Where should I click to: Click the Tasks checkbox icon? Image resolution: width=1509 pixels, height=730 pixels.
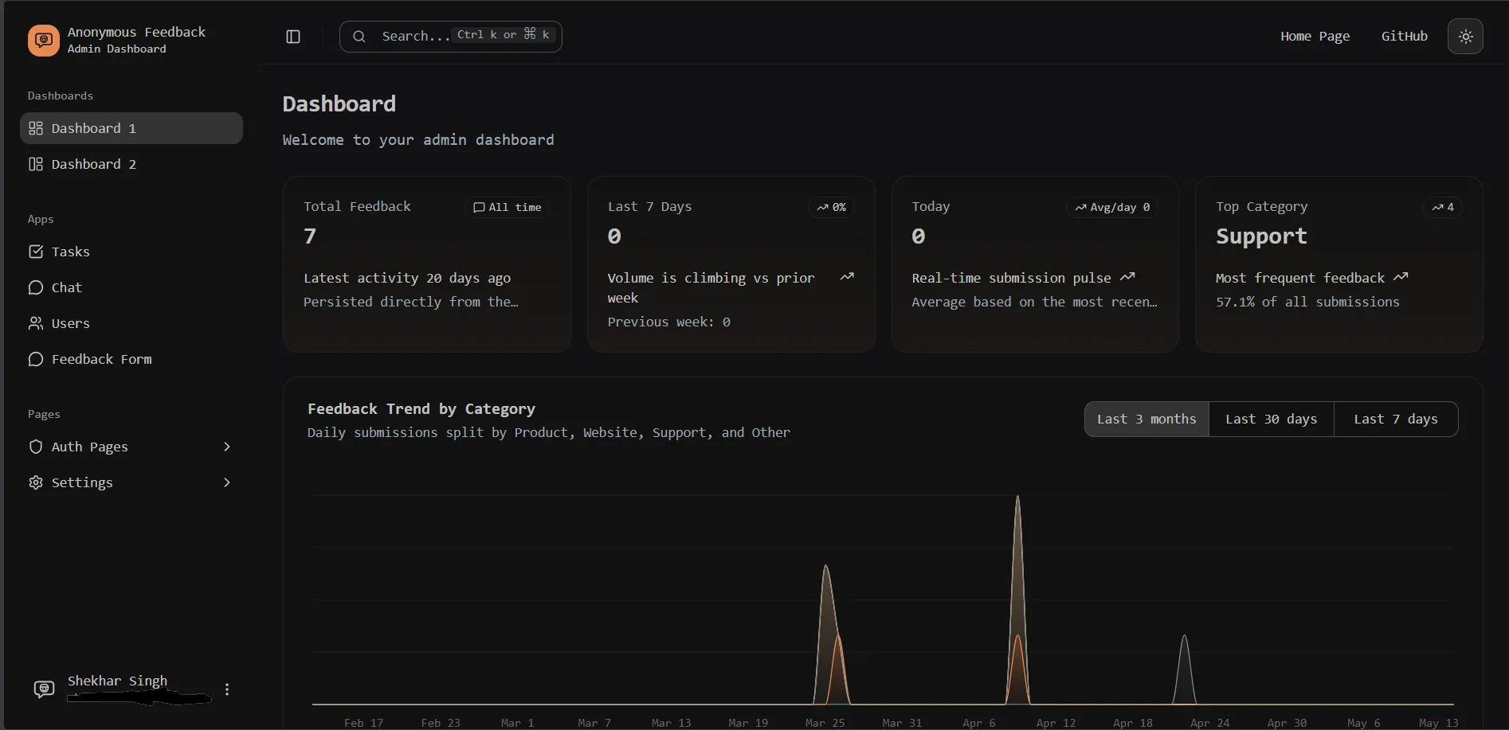(x=36, y=252)
